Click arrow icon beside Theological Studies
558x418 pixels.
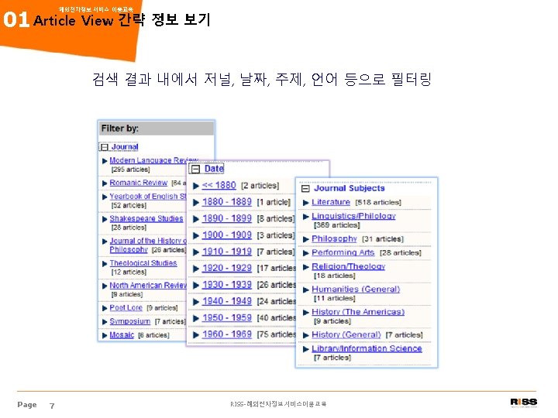pyautogui.click(x=105, y=264)
